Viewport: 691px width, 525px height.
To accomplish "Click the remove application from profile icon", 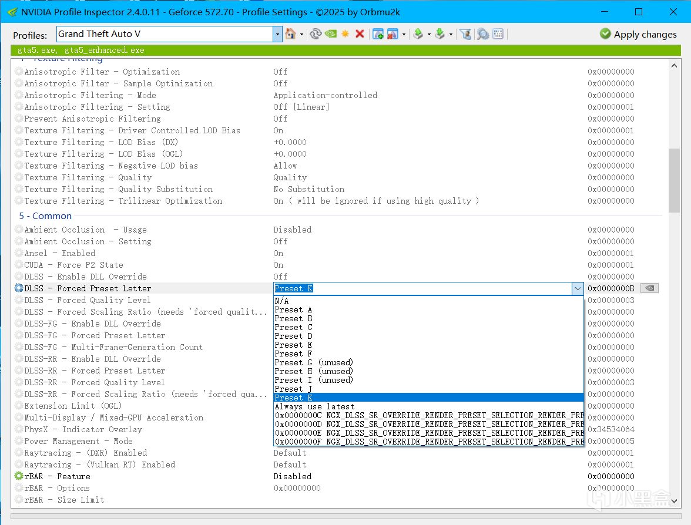I will coord(393,35).
